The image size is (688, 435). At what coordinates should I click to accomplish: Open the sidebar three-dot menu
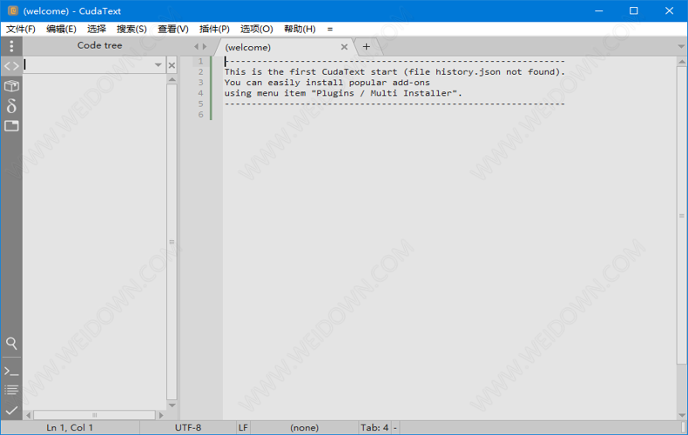(x=11, y=45)
